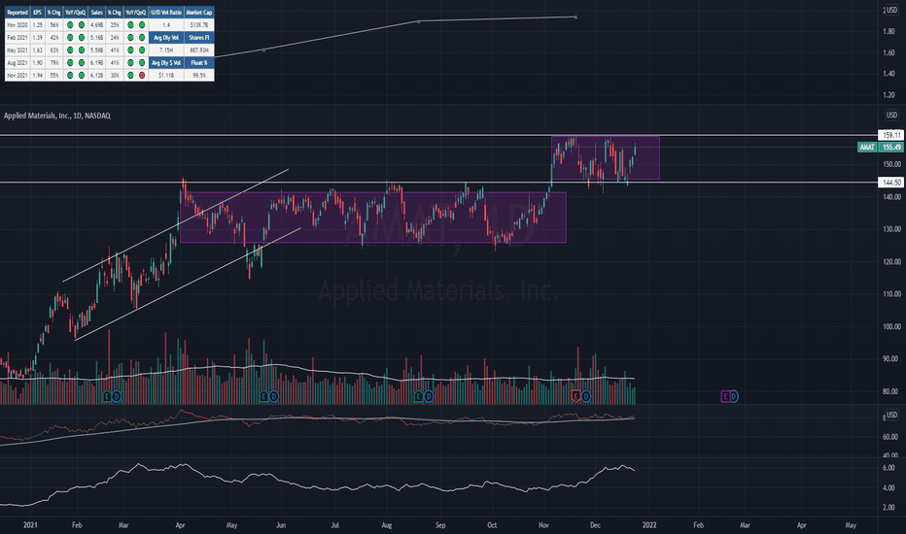Click the Shares Fl header
Viewport: 906px width, 534px height.
(198, 38)
